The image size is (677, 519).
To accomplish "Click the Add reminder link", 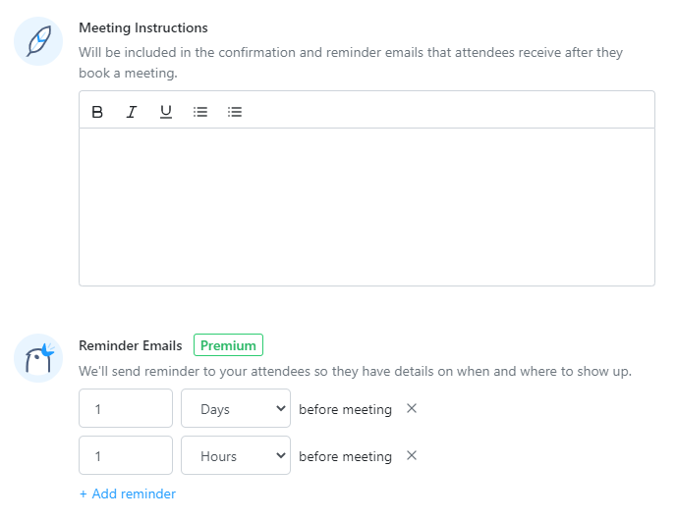I will pos(128,493).
